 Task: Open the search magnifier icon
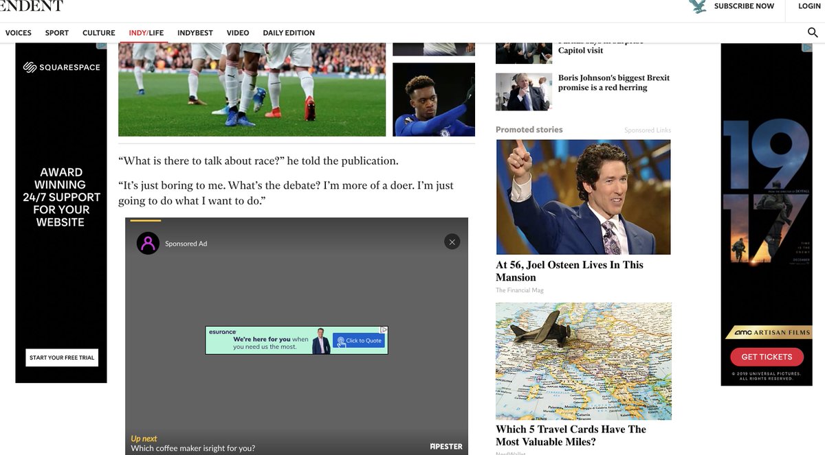(813, 32)
